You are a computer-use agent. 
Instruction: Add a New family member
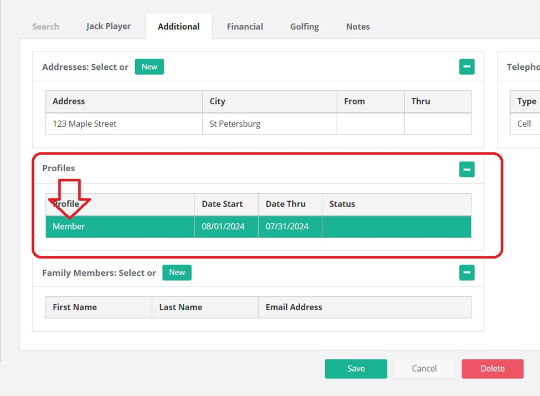point(177,272)
